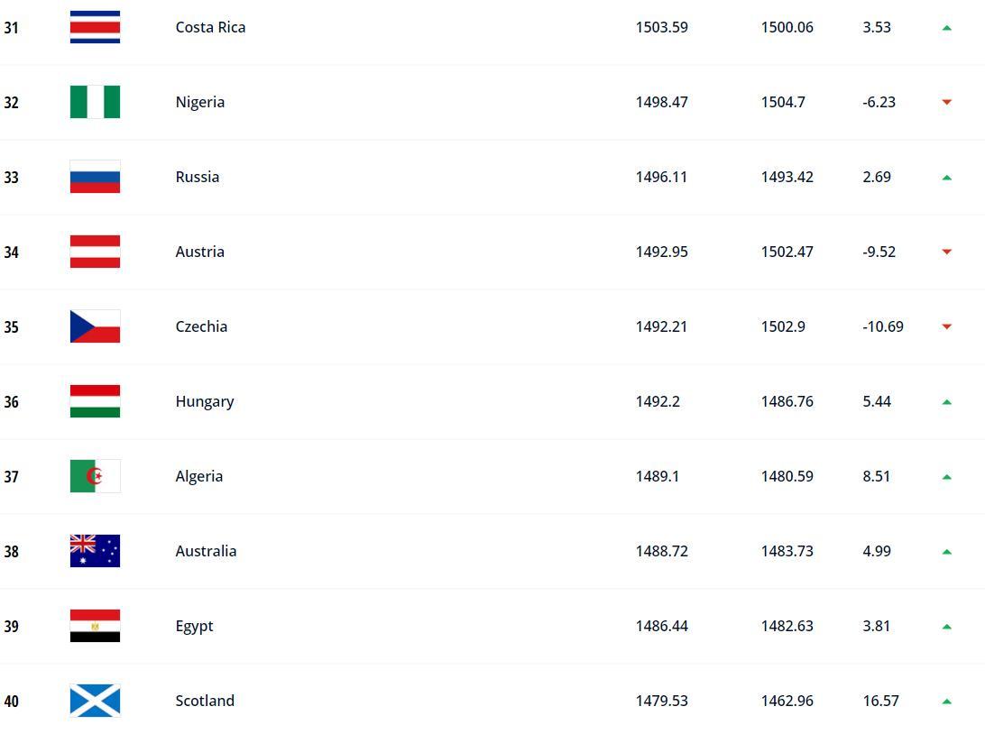Viewport: 985px width, 734px height.
Task: Click Hungary's previous points 1486.76
Action: coord(787,401)
